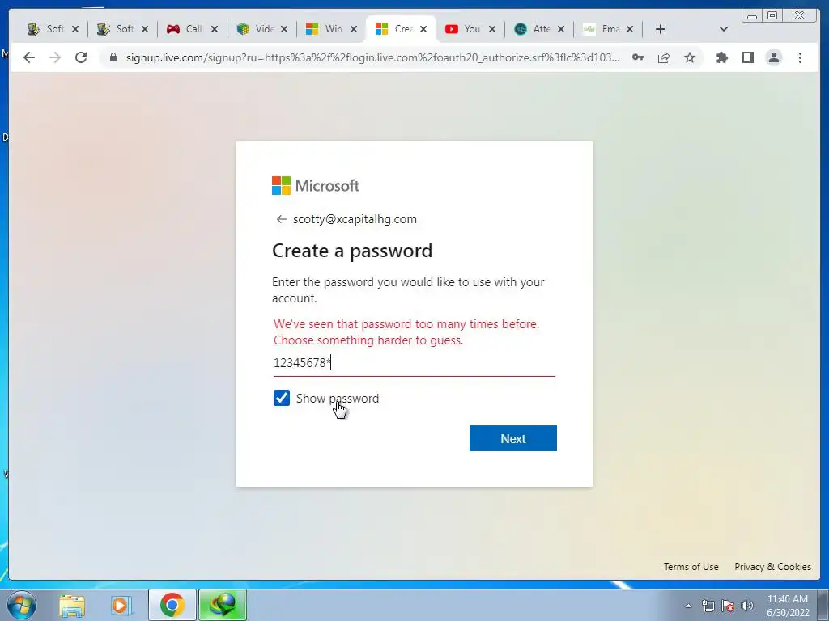
Task: Open Windows Media Player taskbar icon
Action: 121,605
